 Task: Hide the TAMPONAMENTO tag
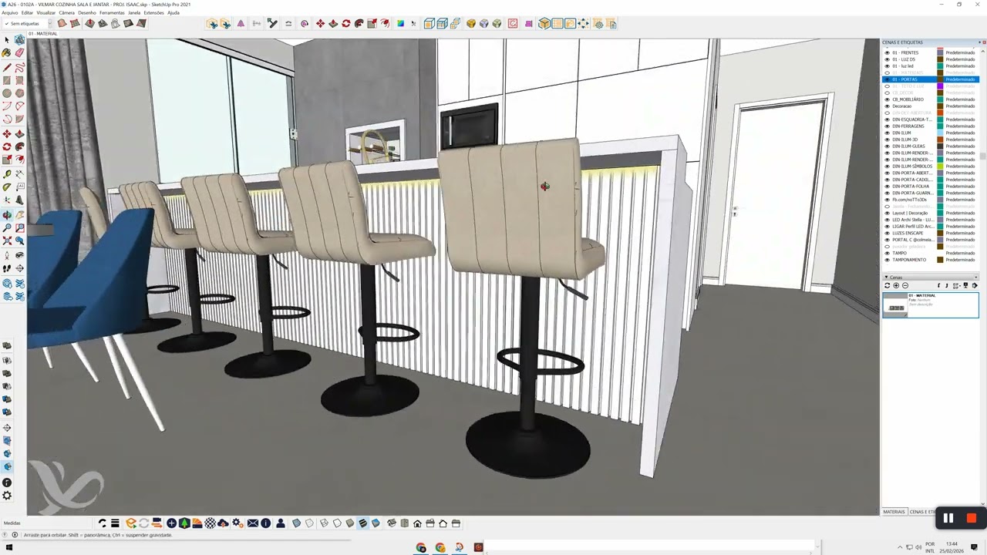tap(887, 260)
